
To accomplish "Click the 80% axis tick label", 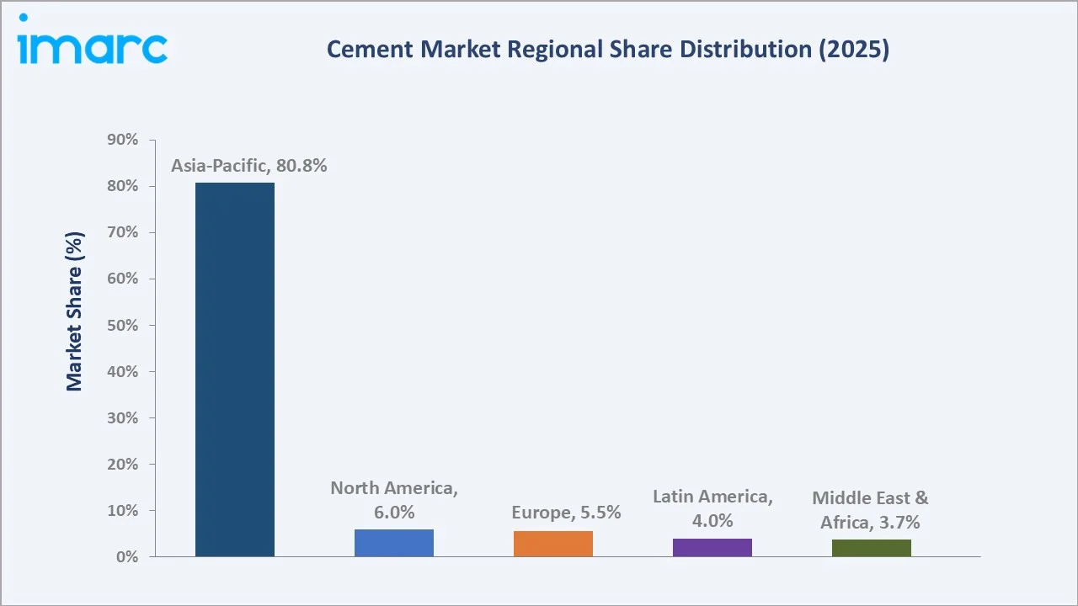I will (x=123, y=186).
